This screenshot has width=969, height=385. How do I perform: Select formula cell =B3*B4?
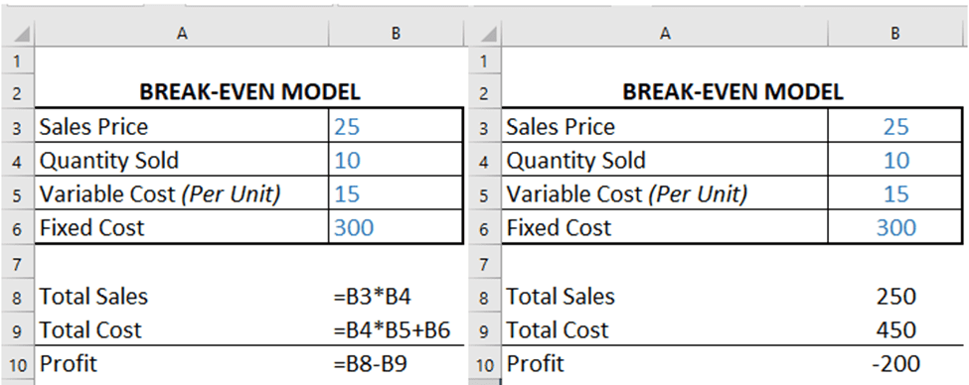372,297
